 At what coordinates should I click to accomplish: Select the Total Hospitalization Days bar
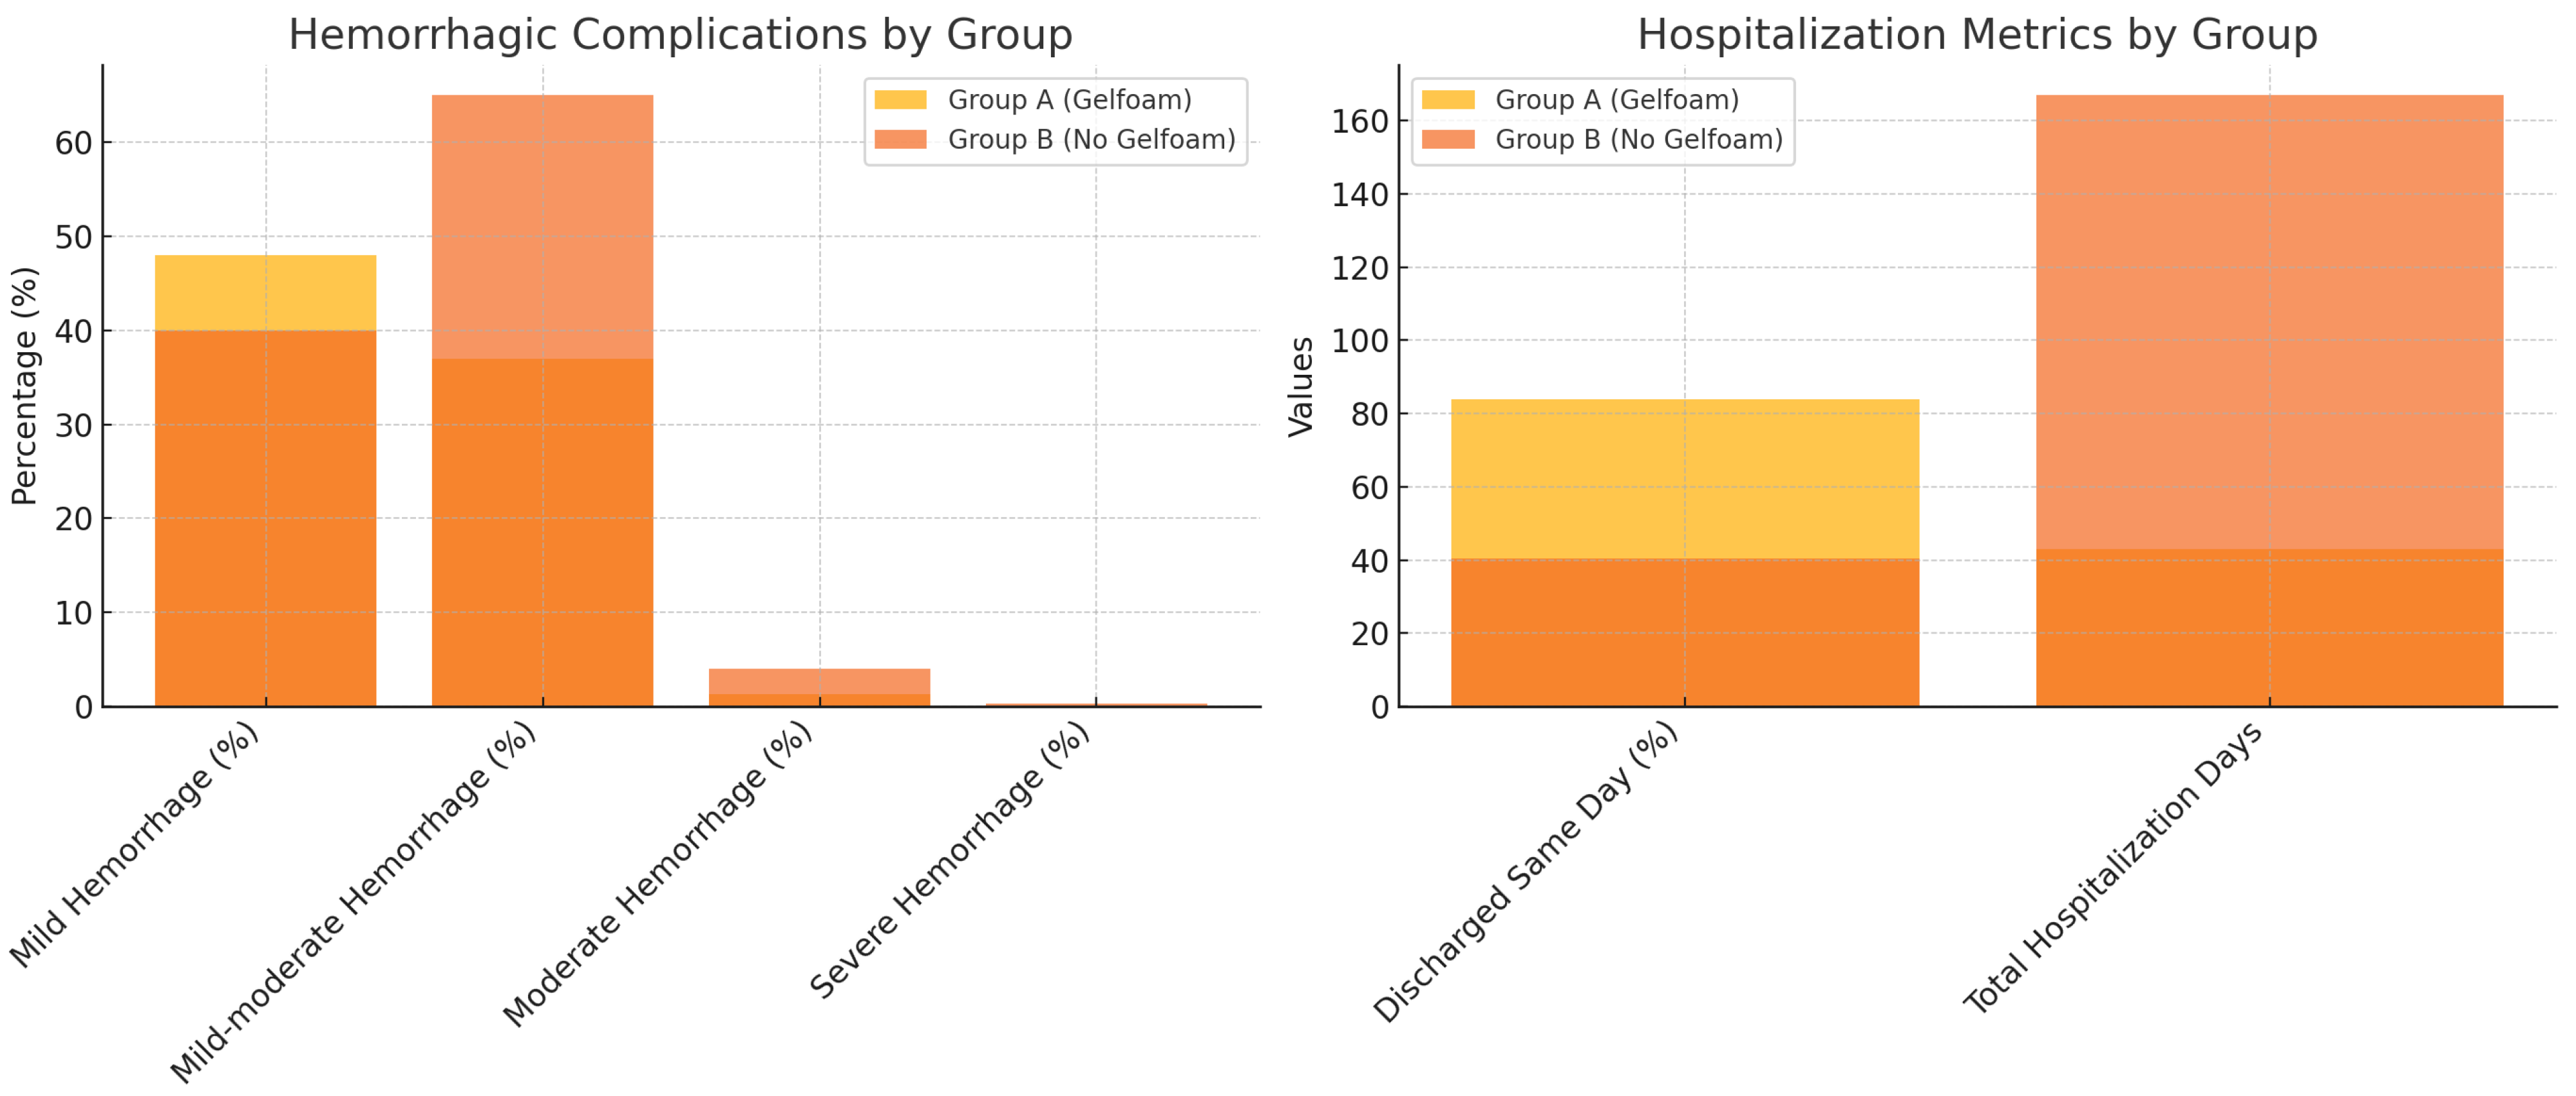2269,400
